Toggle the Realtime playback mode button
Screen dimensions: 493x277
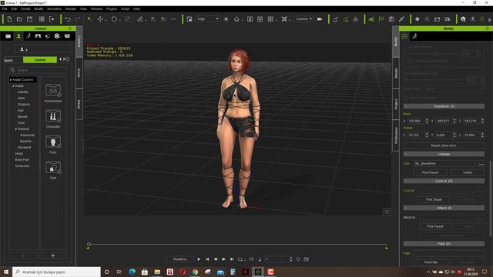tap(179, 259)
